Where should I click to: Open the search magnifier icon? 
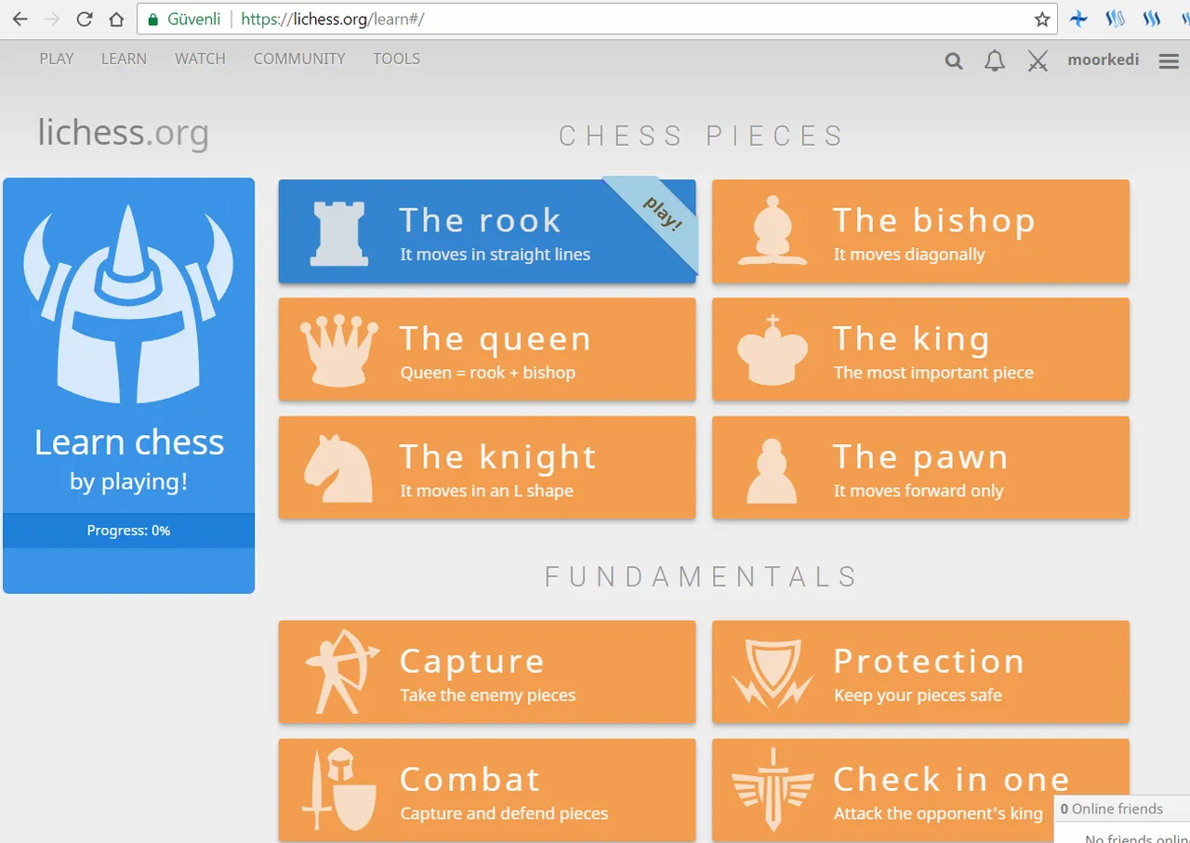point(954,61)
